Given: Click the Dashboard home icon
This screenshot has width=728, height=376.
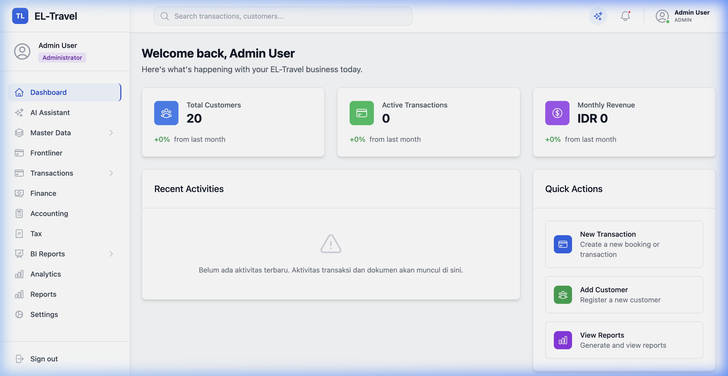Looking at the screenshot, I should (19, 93).
